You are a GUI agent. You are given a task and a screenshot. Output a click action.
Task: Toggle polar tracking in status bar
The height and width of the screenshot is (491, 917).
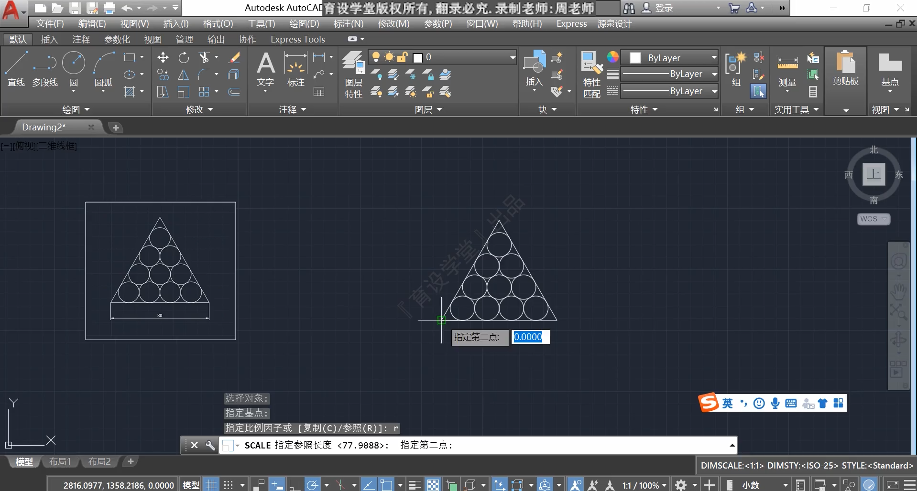pos(312,485)
